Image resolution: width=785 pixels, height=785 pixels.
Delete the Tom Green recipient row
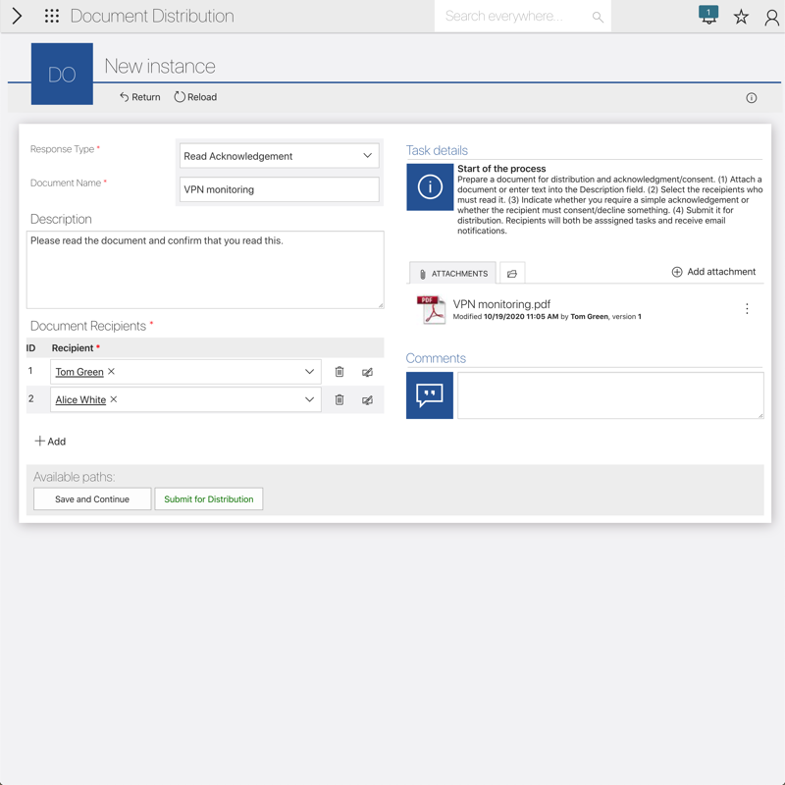[340, 372]
